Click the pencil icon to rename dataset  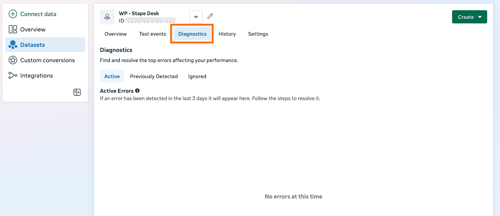click(210, 16)
